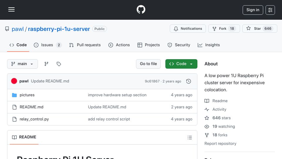View commit history clock icon
This screenshot has width=282, height=159.
click(x=189, y=81)
